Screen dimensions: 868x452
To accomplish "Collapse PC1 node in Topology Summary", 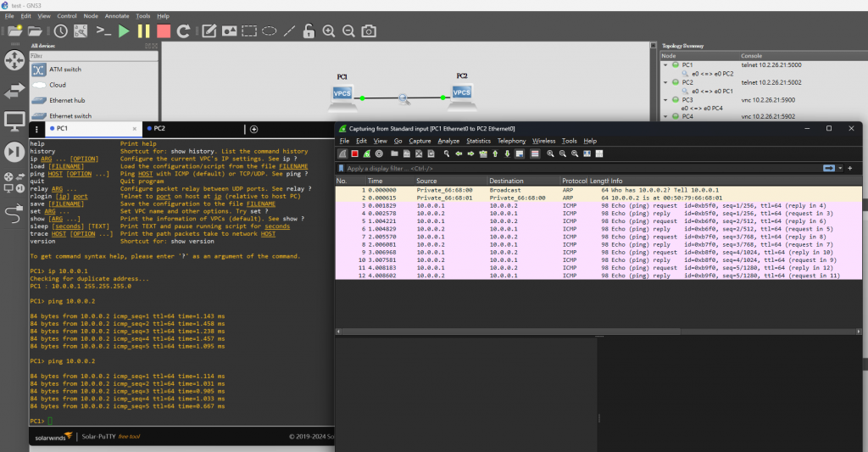I will [x=665, y=64].
